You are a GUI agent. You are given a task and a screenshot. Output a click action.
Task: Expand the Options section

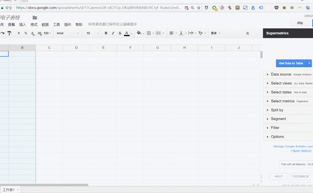coord(288,137)
